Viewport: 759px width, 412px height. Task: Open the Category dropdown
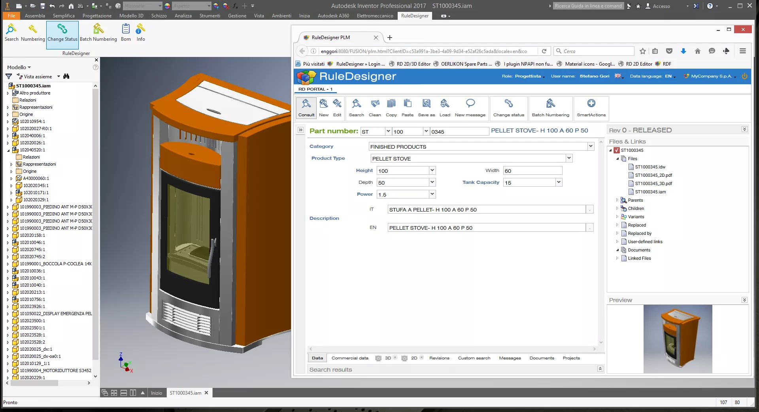coord(591,146)
